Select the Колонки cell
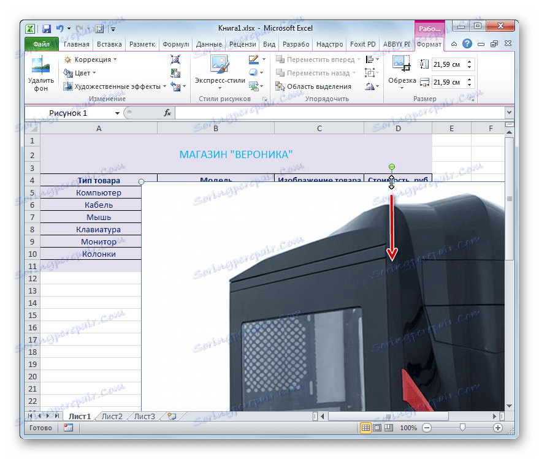The image size is (539, 459). point(91,254)
